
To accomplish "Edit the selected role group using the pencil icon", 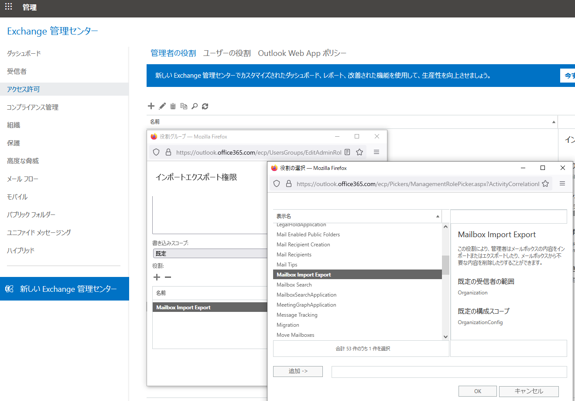I will click(162, 106).
